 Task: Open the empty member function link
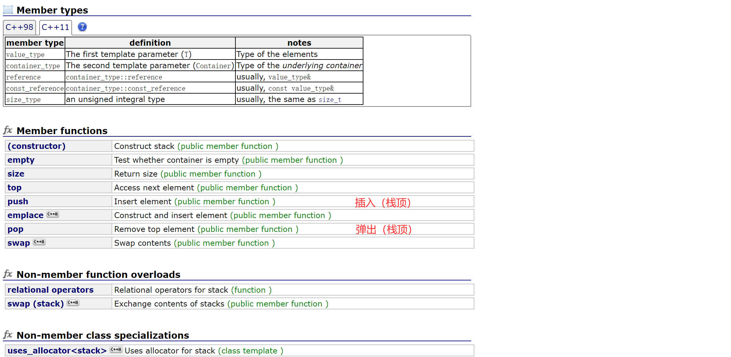21,160
